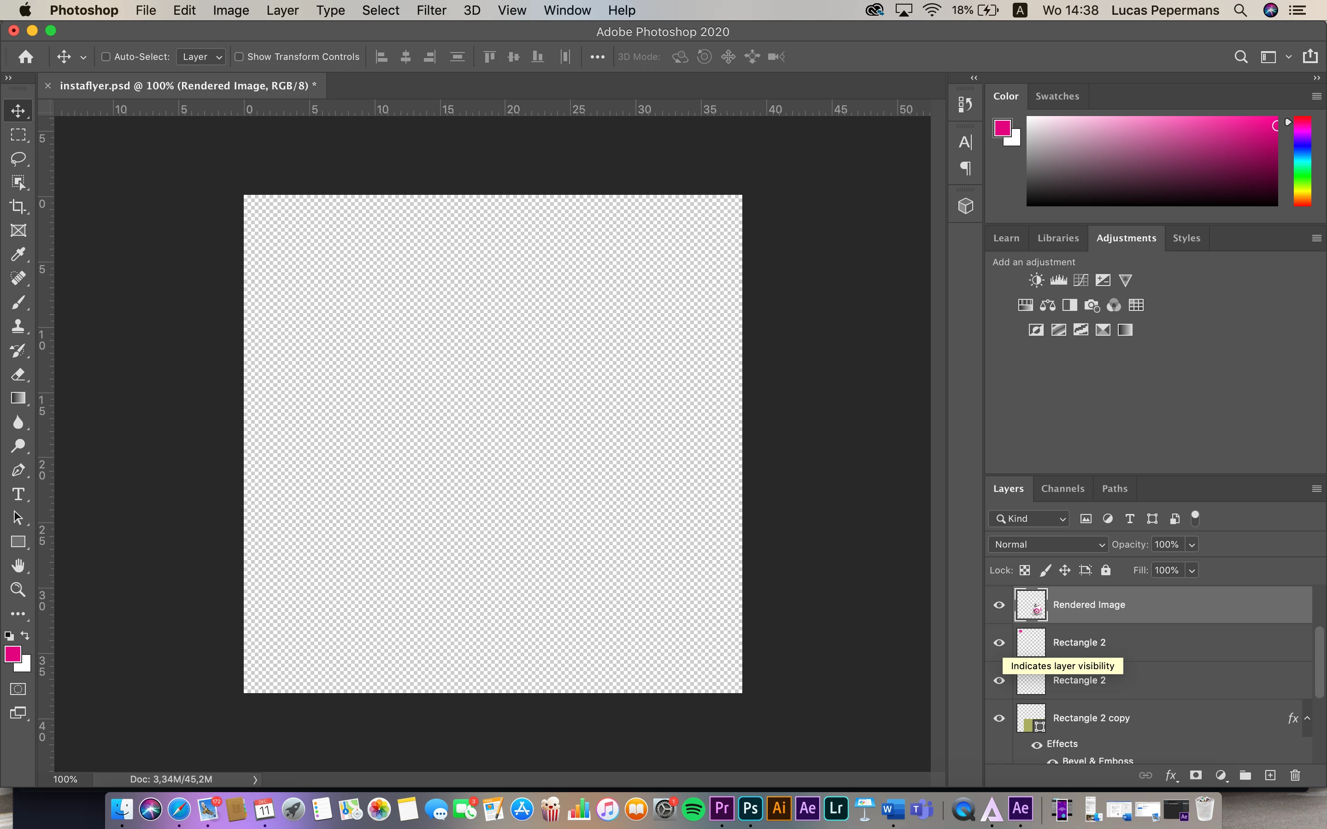Enable the Auto-Select checkbox
Image resolution: width=1327 pixels, height=829 pixels.
click(106, 57)
